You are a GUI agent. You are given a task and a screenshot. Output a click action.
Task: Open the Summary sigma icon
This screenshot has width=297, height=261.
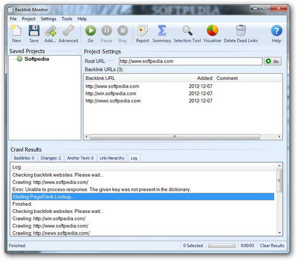pyautogui.click(x=162, y=31)
